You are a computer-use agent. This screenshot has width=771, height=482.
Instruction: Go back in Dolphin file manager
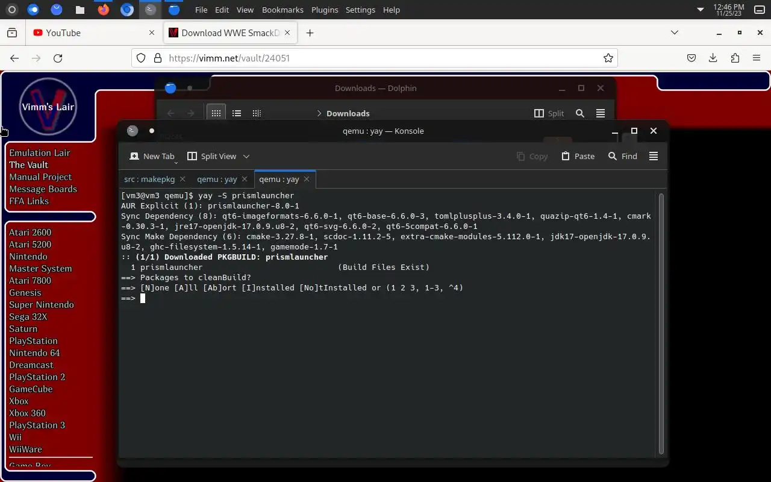point(170,113)
